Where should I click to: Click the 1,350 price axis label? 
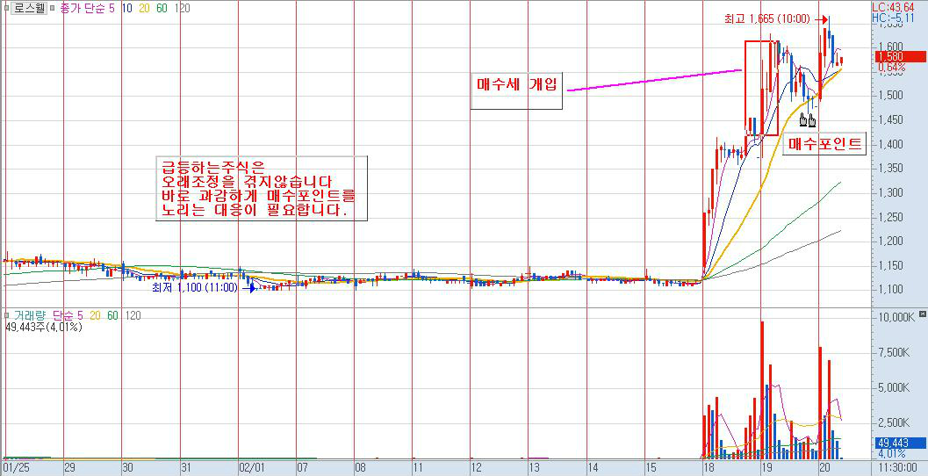tap(890, 168)
